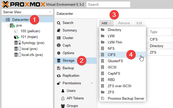Screen dimensions: 173x108
Task: Click the 101 (trojan) VM icon
Action: point(16,37)
